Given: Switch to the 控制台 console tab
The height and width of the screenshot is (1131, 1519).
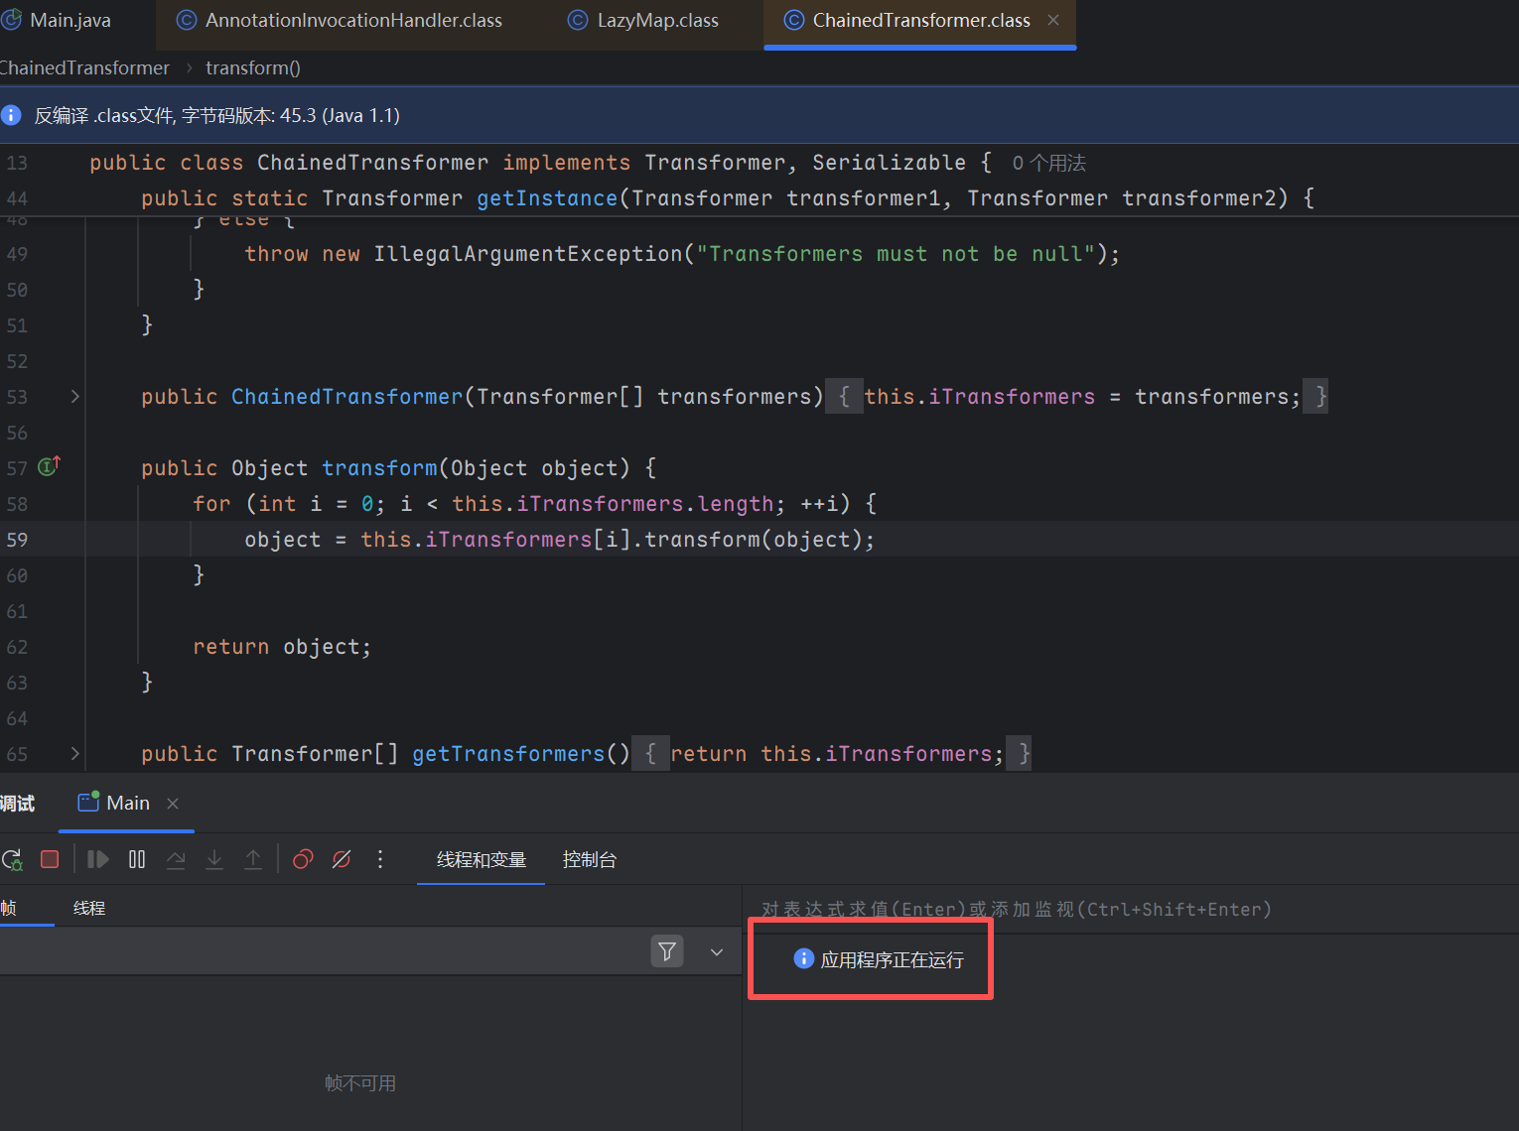Looking at the screenshot, I should [589, 860].
